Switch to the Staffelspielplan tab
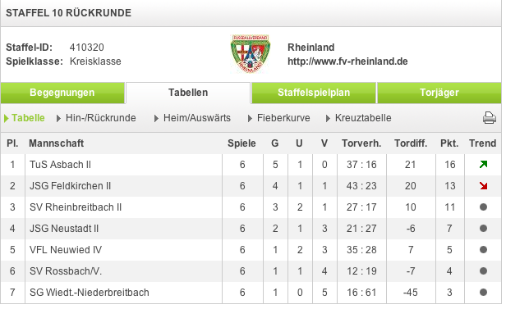Image resolution: width=506 pixels, height=309 pixels. point(314,93)
